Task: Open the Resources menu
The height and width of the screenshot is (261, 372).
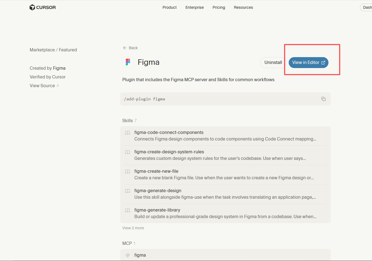Action: 244,7
